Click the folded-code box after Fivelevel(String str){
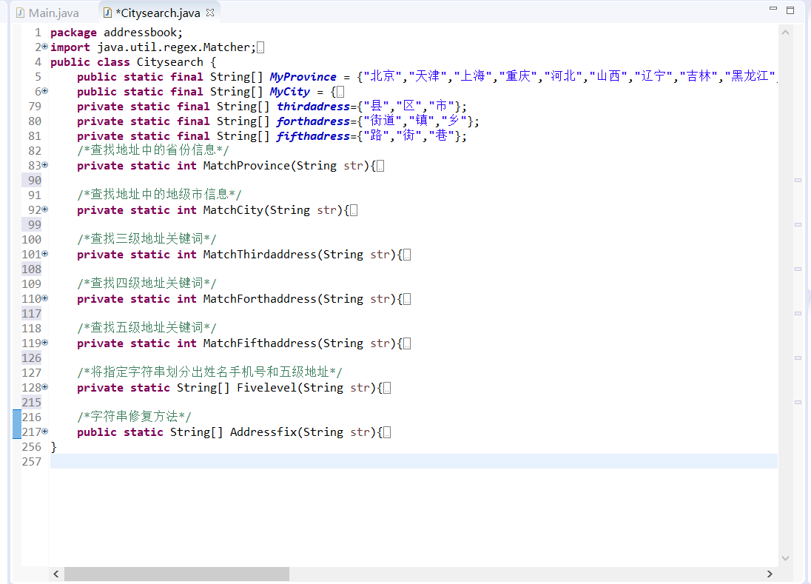The width and height of the screenshot is (811, 584). [387, 389]
